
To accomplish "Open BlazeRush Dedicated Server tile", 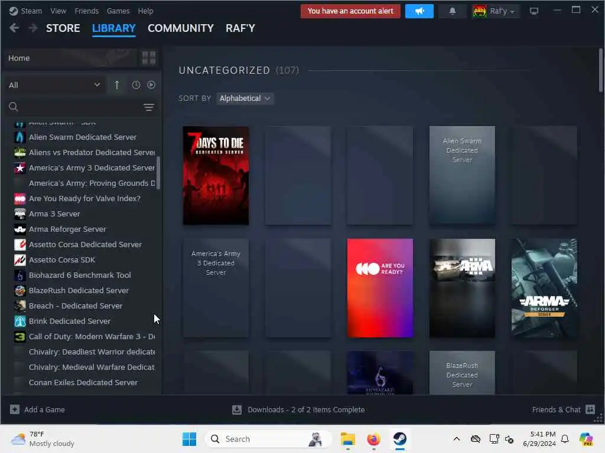I will click(x=462, y=373).
